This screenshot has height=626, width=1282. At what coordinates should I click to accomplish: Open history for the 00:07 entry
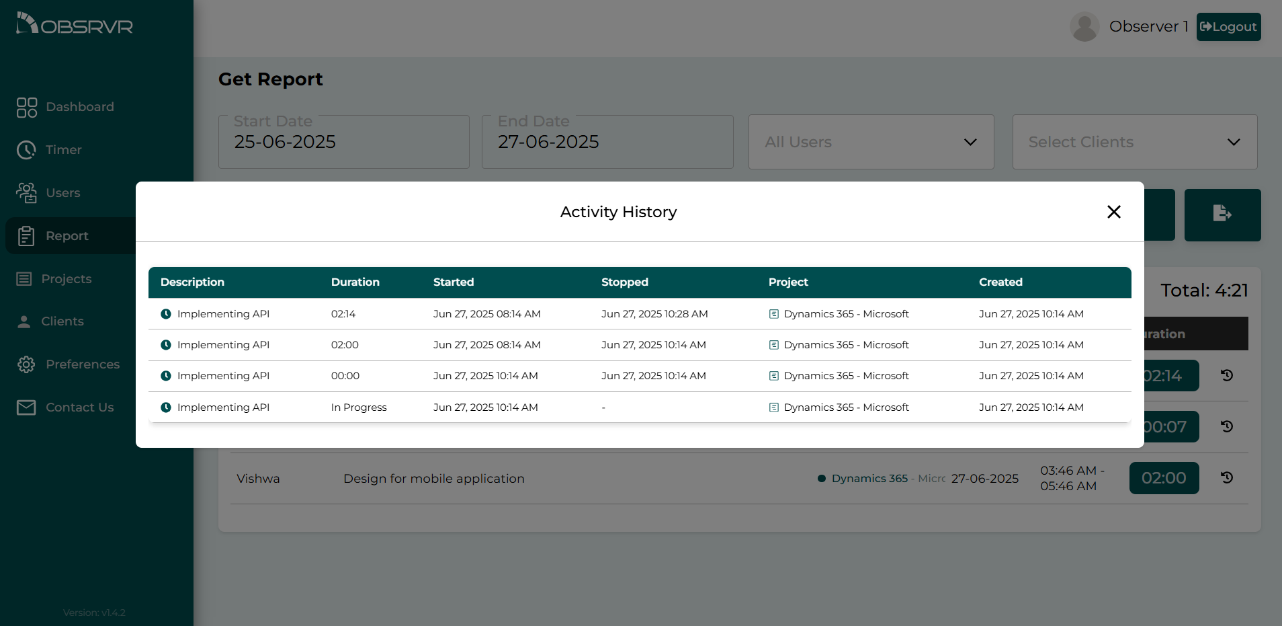(1226, 426)
